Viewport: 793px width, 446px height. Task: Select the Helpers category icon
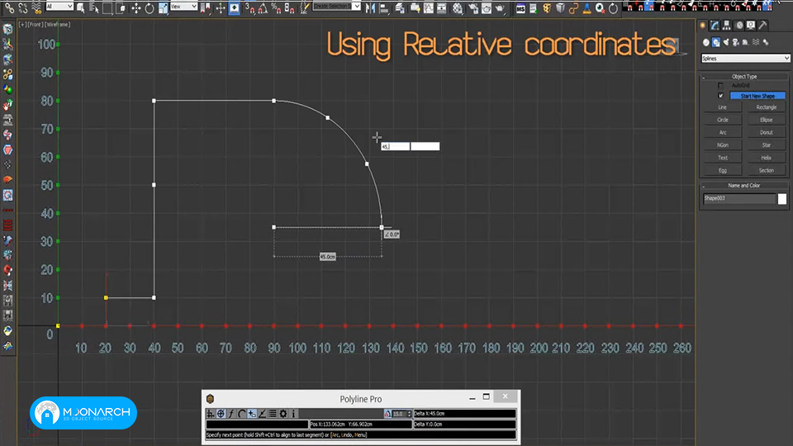pos(745,42)
